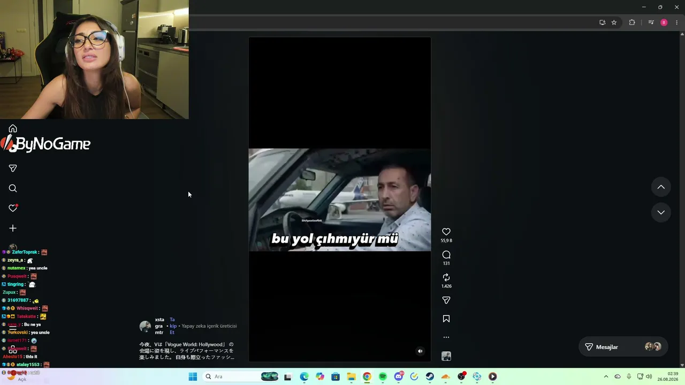This screenshot has width=685, height=385.
Task: Repost the reel with repost icon
Action: 446,278
